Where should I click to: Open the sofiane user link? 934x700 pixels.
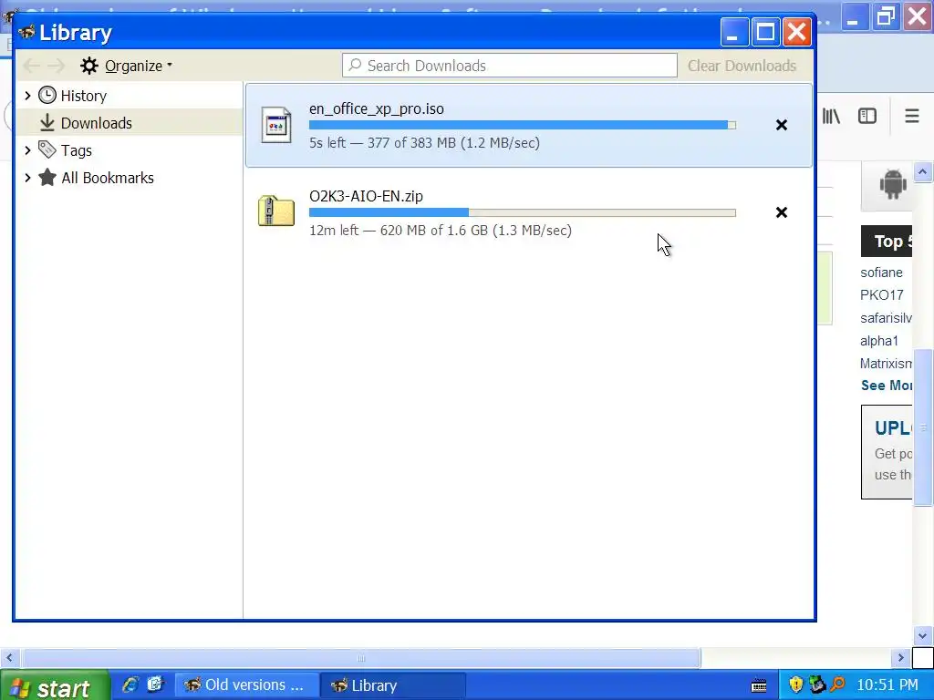coord(882,273)
